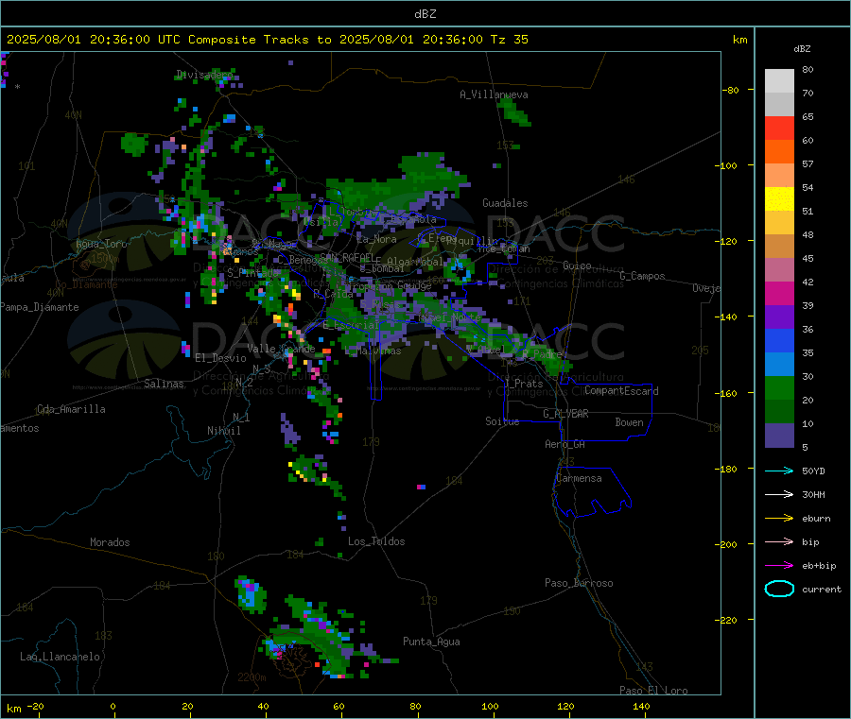Click the cyan 'current' ellipse symbol
Image resolution: width=851 pixels, height=719 pixels.
pyautogui.click(x=779, y=589)
